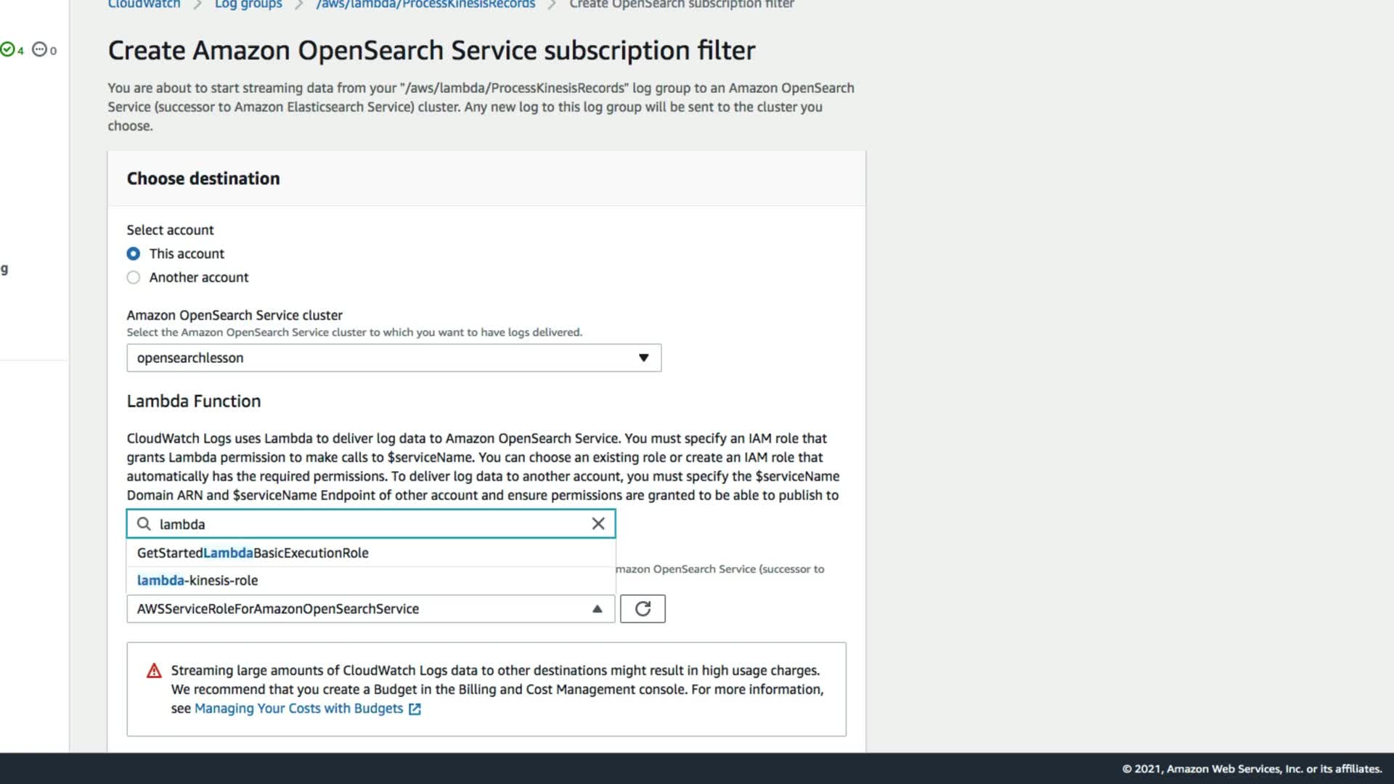
Task: Click the down arrow of the cluster selector
Action: point(643,358)
